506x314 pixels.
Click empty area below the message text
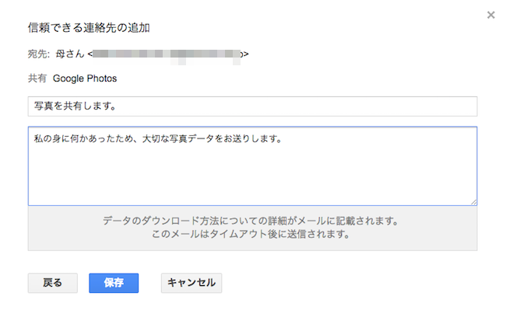tap(252, 179)
